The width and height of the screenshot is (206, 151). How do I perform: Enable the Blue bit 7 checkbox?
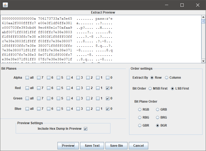point(39,109)
